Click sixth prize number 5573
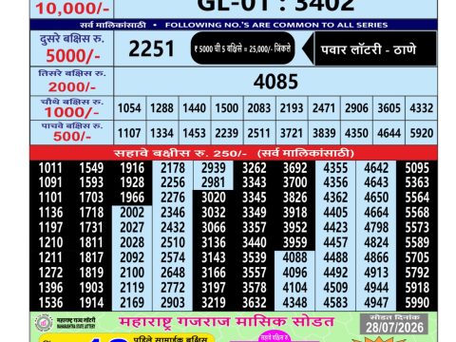This screenshot has width=456, height=342. (417, 227)
